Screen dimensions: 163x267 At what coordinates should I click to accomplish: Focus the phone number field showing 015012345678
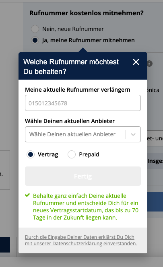(83, 103)
